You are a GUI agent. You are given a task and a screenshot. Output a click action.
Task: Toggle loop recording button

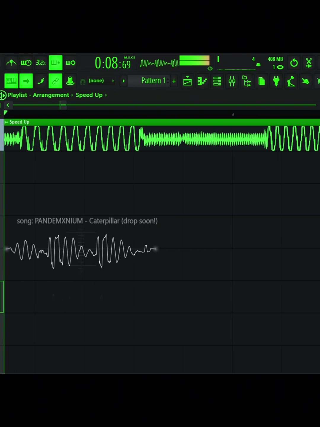pyautogui.click(x=71, y=63)
